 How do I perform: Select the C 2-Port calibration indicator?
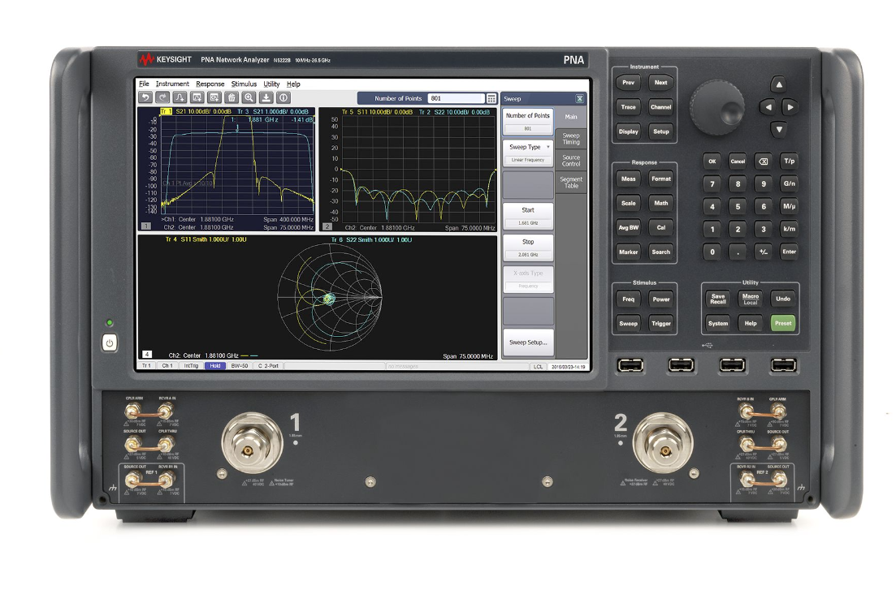point(268,366)
